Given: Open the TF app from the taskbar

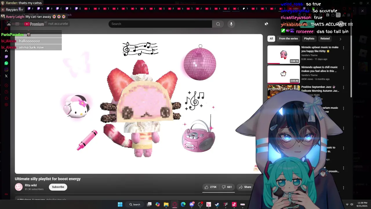Looking at the screenshot, I should [225, 204].
